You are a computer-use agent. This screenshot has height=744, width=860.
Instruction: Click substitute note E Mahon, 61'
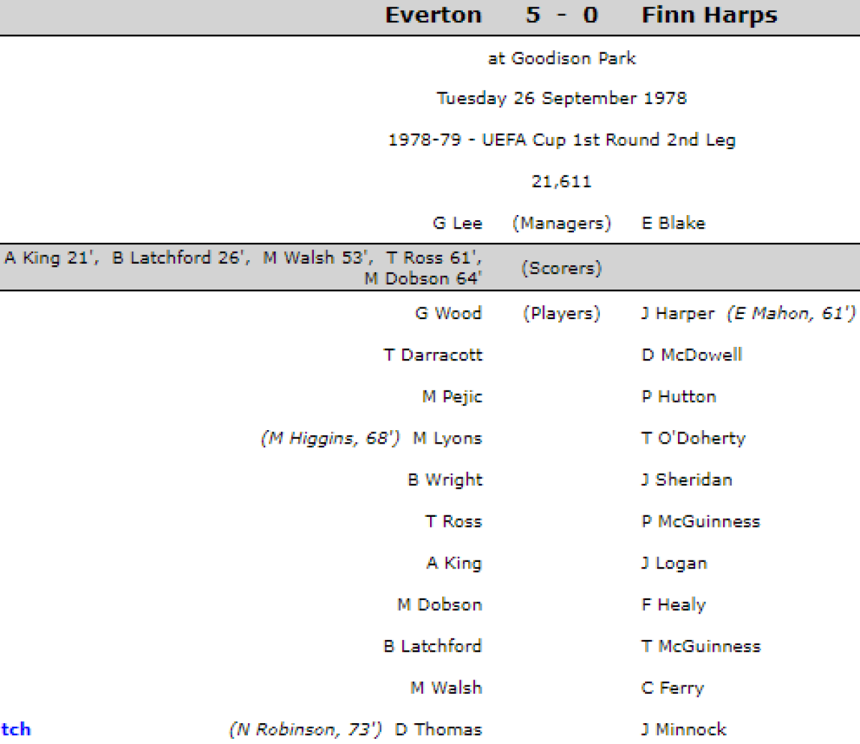point(791,313)
